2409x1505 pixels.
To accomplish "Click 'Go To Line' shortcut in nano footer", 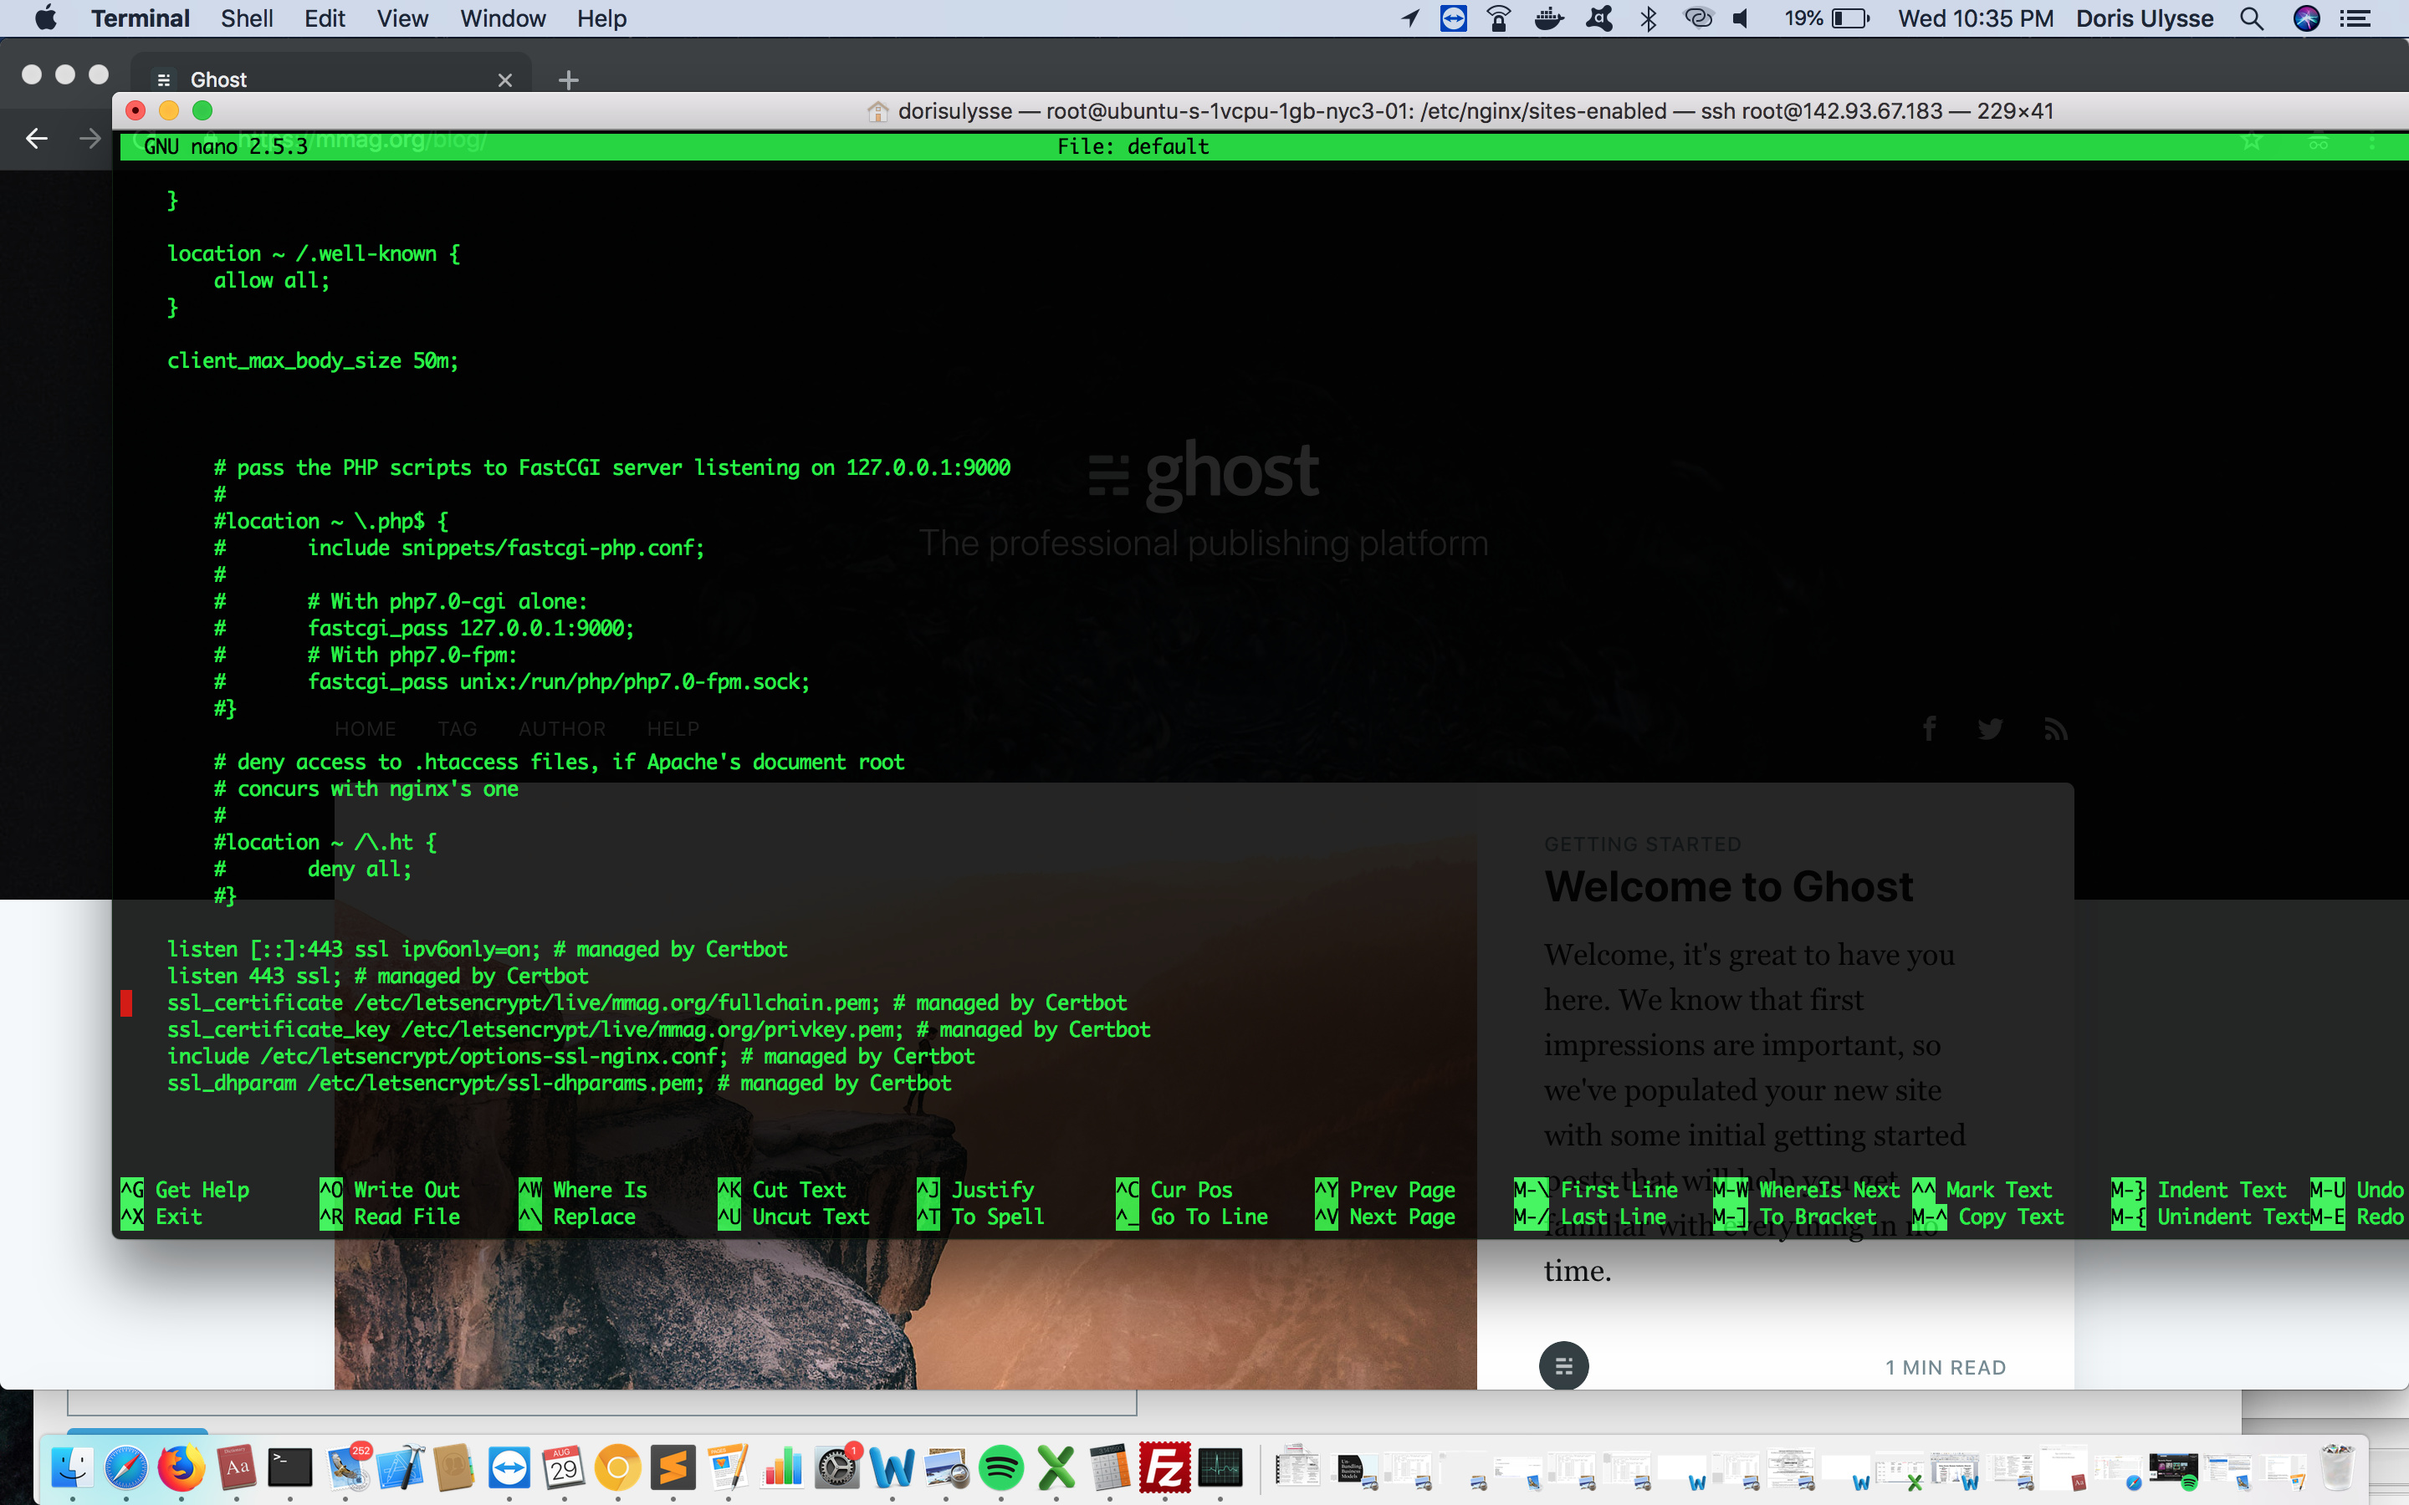I will click(1192, 1217).
